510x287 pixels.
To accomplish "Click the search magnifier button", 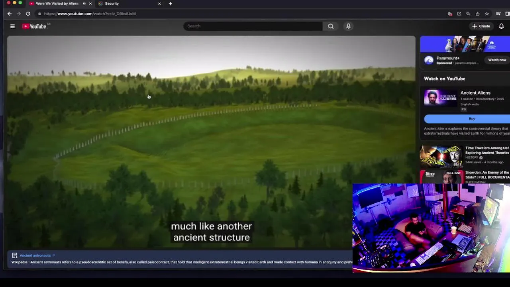I will (331, 26).
